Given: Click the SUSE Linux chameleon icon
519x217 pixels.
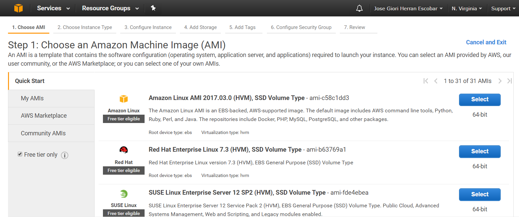Looking at the screenshot, I should click(124, 194).
